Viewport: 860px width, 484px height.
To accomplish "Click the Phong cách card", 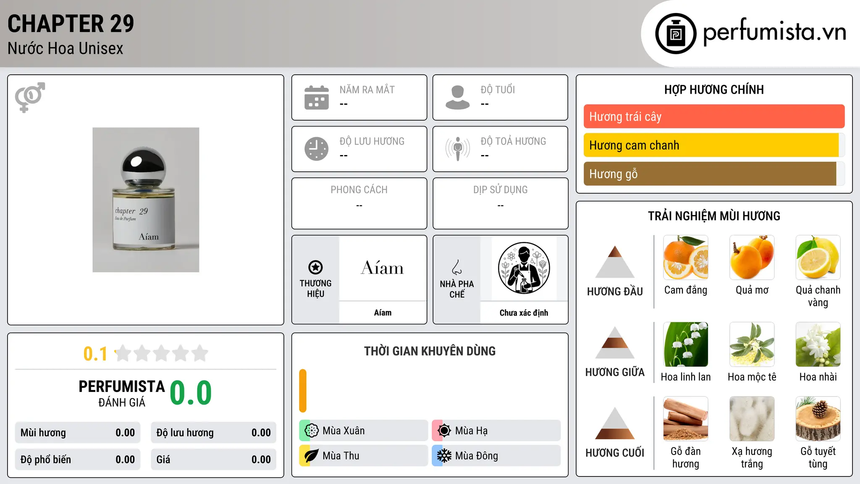I will (x=359, y=203).
